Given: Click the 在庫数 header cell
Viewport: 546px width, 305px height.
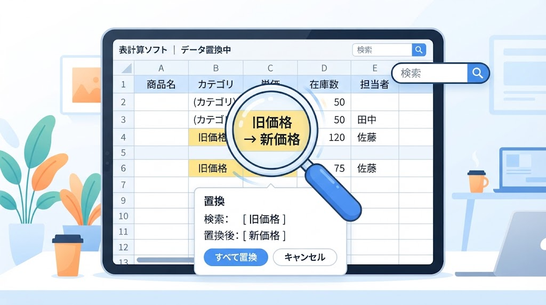Looking at the screenshot, I should tap(324, 84).
